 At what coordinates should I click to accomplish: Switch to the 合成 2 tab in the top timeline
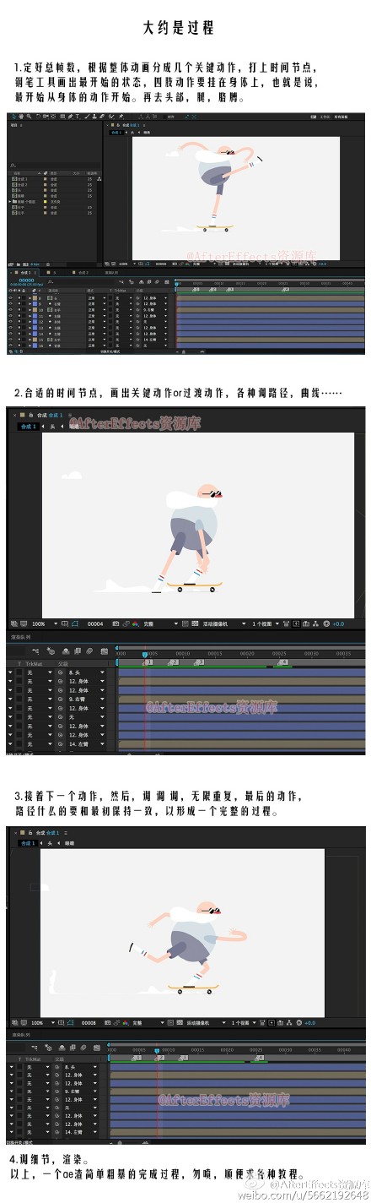pos(82,273)
